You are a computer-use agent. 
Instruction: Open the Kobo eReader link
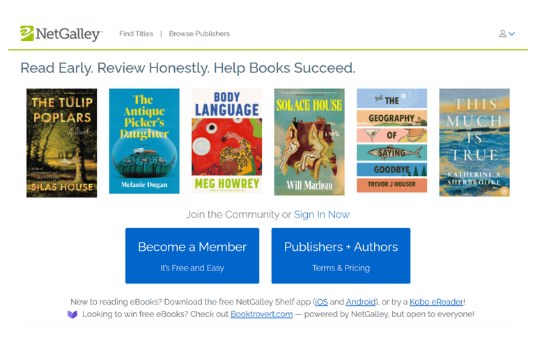[x=436, y=302]
